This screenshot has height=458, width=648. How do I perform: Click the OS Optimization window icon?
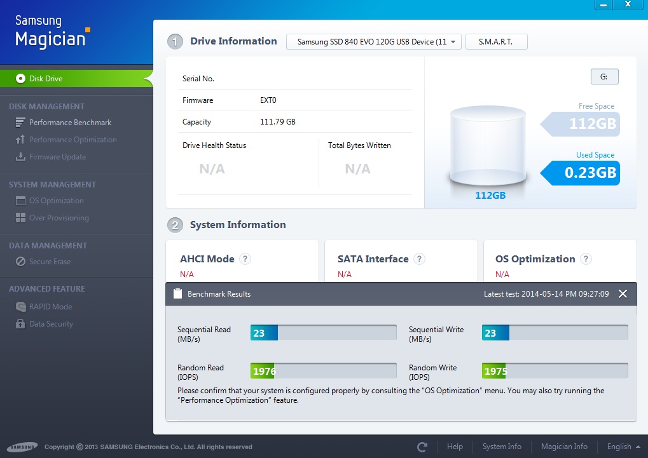[20, 201]
